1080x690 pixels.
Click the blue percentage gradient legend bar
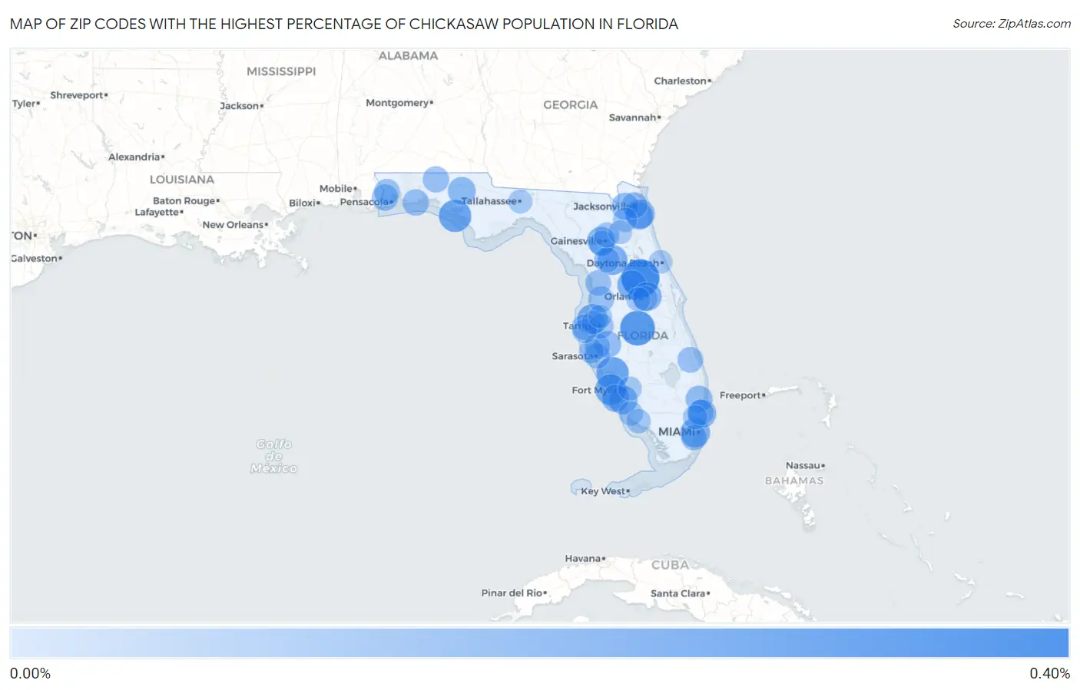click(x=539, y=643)
